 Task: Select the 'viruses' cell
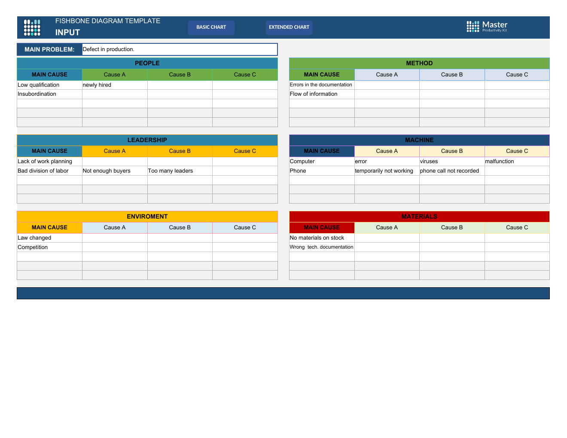coord(452,161)
